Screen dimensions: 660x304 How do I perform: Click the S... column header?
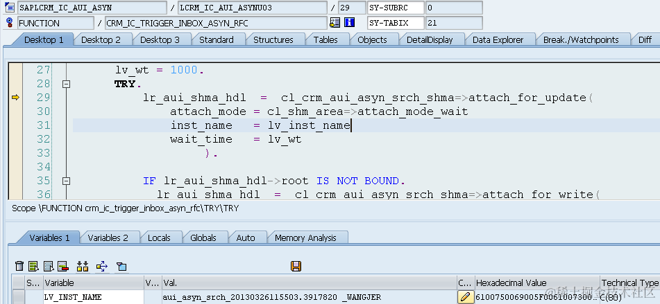(x=34, y=283)
